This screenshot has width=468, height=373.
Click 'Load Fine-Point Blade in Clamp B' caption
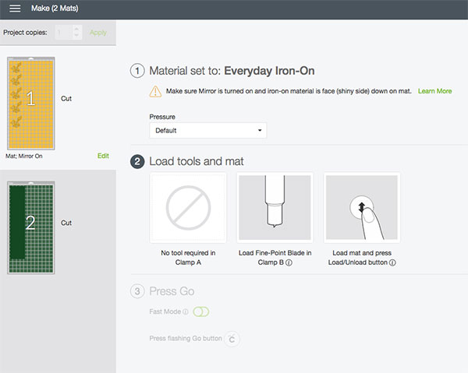point(275,258)
